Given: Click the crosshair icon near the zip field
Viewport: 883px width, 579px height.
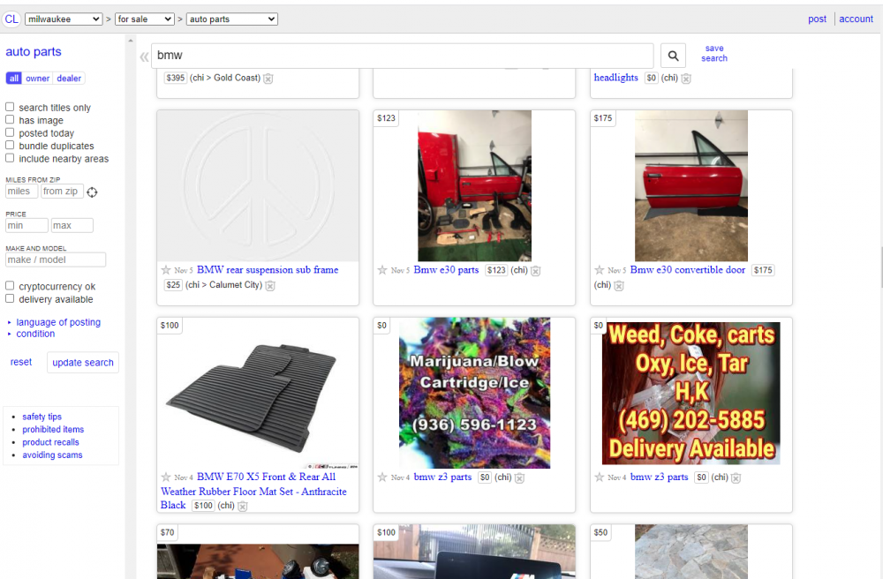Looking at the screenshot, I should 92,192.
